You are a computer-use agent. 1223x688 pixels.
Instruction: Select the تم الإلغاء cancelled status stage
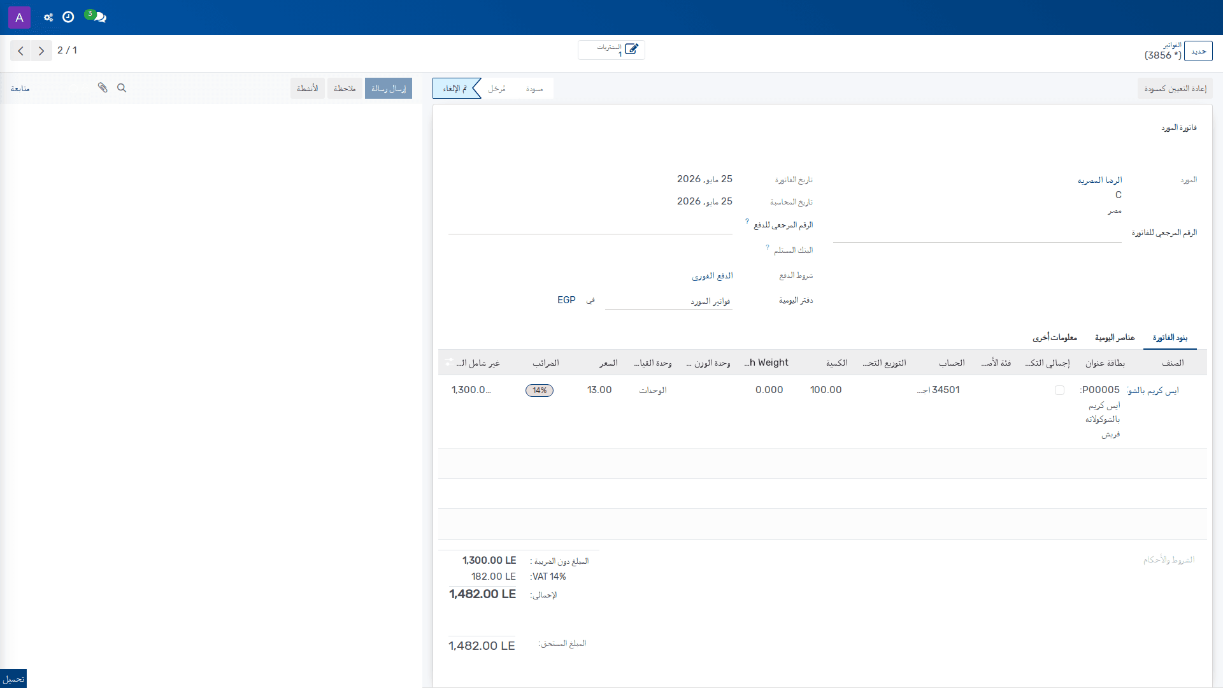click(455, 89)
